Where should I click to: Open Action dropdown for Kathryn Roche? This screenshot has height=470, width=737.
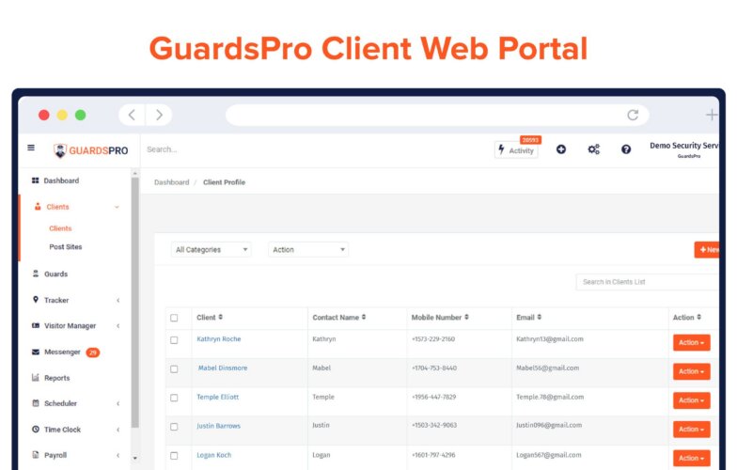click(x=692, y=342)
